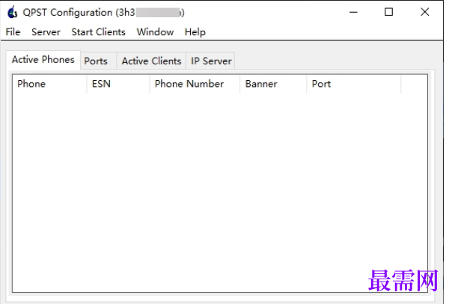Select the Active Phones tab
Screen dimensions: 452x304
coord(43,60)
